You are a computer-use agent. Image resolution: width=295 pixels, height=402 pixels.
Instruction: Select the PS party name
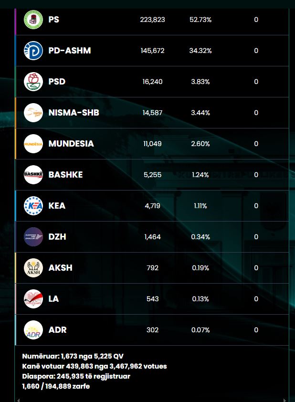[x=54, y=20]
